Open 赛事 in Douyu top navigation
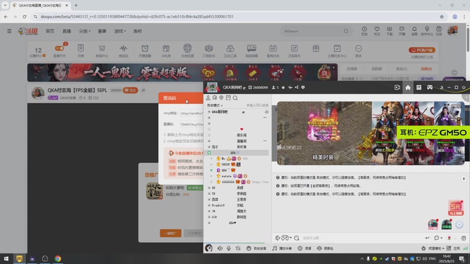Screen dimensions: 470x264 (102, 31)
